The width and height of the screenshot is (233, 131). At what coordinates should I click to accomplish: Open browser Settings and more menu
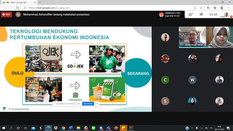pos(228,8)
